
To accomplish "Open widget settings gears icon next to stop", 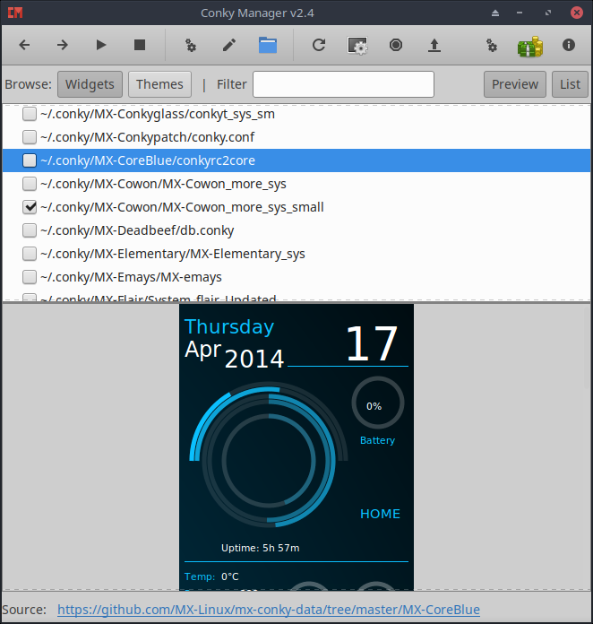I will (191, 46).
